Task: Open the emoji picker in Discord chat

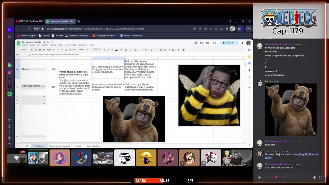Action: pos(314,177)
